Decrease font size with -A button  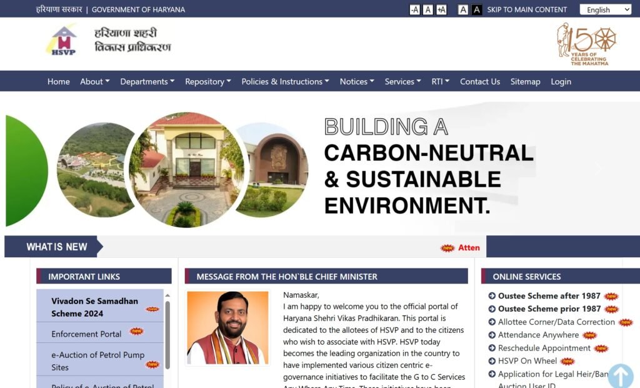click(415, 10)
